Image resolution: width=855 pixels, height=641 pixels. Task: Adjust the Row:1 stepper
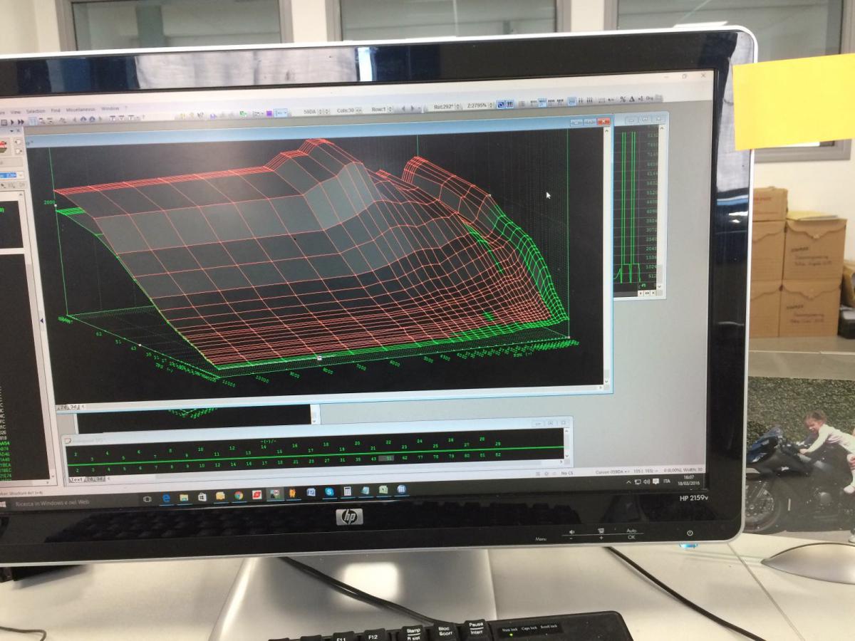click(x=390, y=109)
